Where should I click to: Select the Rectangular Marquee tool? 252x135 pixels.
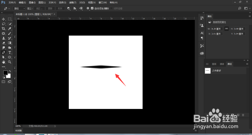(x=10, y=19)
